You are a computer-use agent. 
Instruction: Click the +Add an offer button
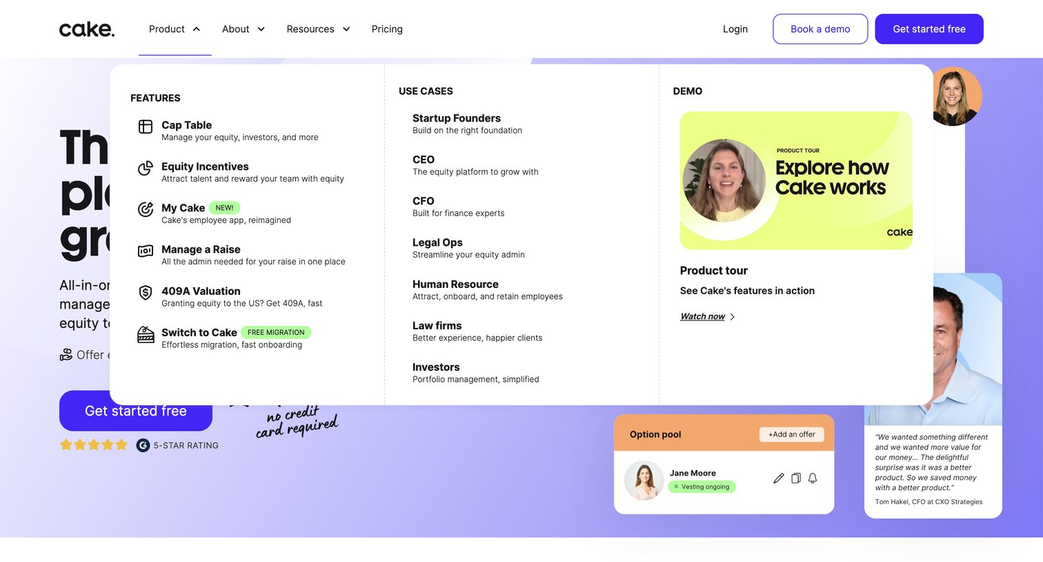(792, 434)
